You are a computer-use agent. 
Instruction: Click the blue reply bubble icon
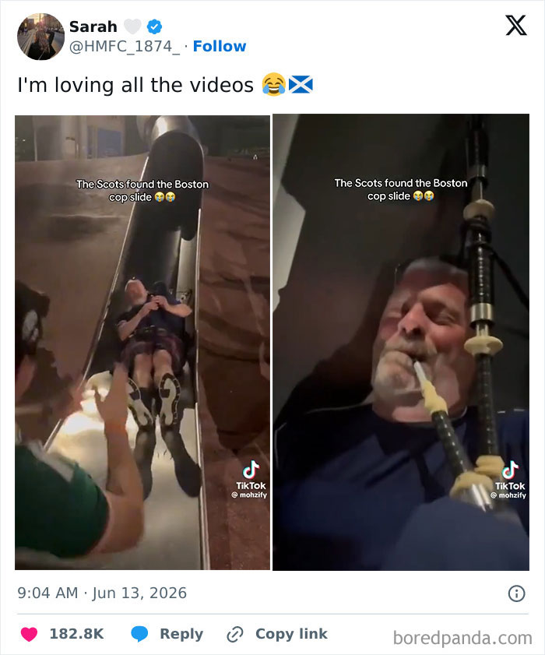(139, 634)
